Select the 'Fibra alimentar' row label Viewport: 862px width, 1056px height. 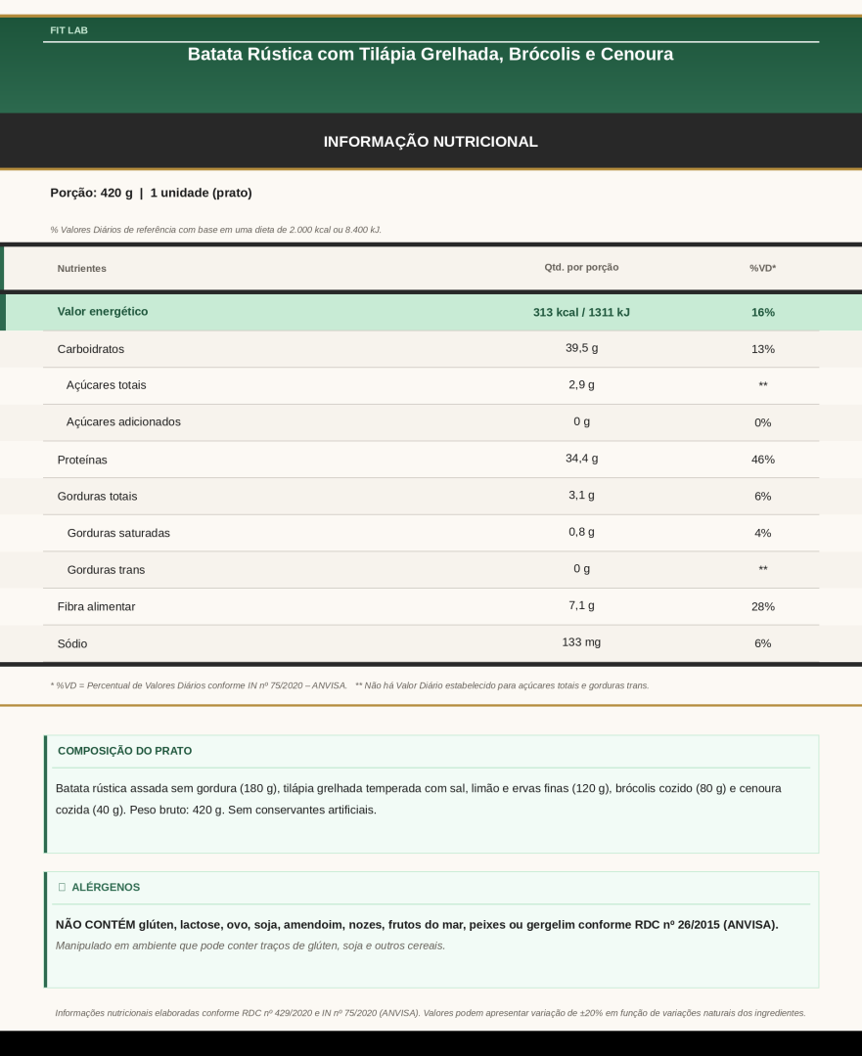tap(96, 606)
